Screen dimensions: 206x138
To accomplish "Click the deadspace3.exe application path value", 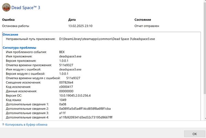I will pos(107,39).
